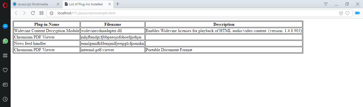Go back to the previous page

coord(16,13)
